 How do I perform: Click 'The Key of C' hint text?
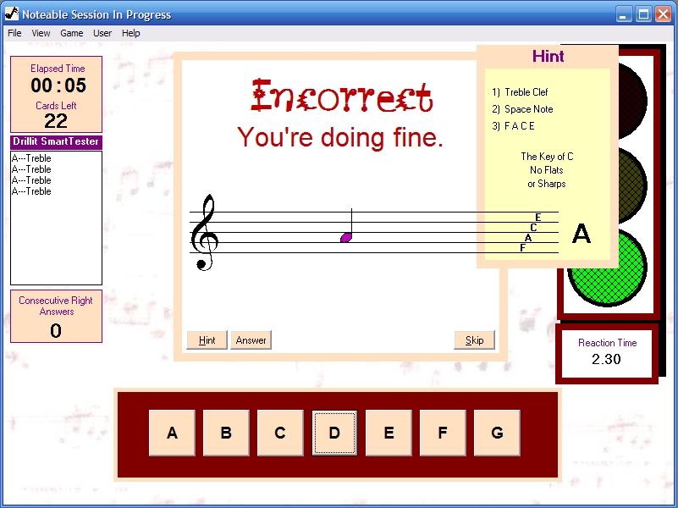pos(547,157)
